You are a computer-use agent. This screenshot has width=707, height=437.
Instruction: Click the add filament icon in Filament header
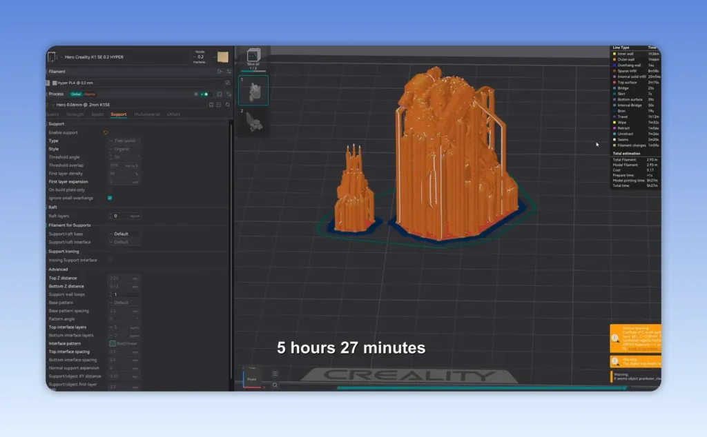coord(220,72)
